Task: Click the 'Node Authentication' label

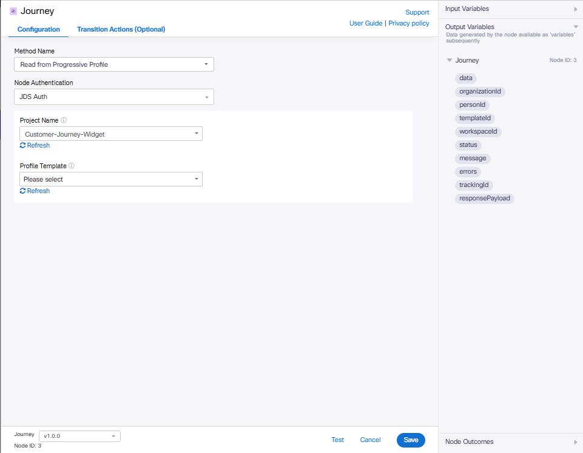Action: [x=44, y=83]
